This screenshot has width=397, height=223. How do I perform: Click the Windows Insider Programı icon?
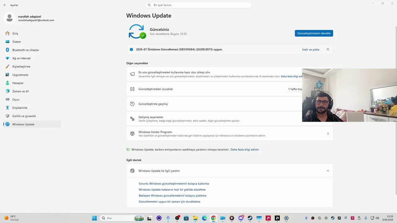132,133
